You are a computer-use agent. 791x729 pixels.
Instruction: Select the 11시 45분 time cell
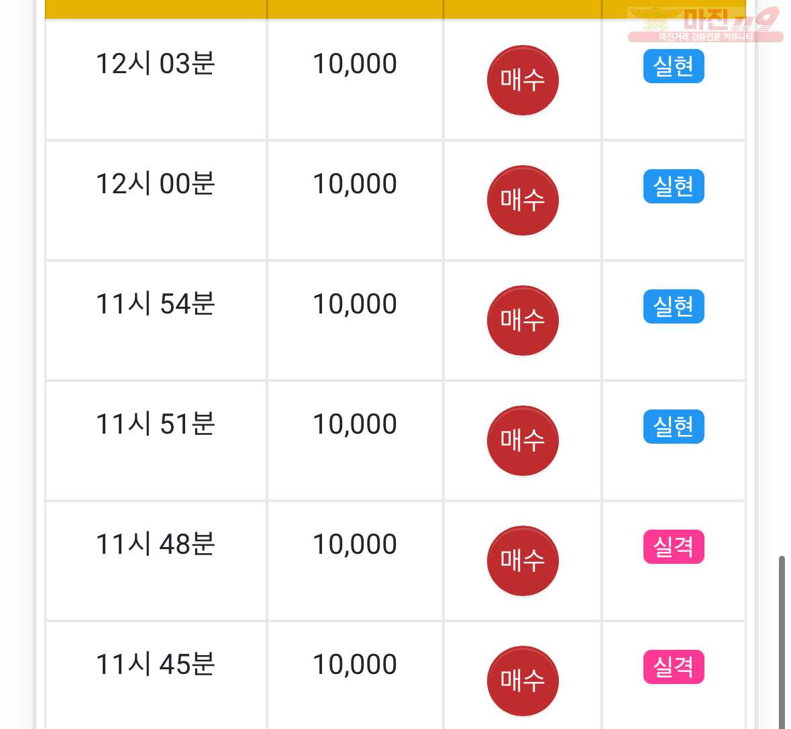pos(156,675)
